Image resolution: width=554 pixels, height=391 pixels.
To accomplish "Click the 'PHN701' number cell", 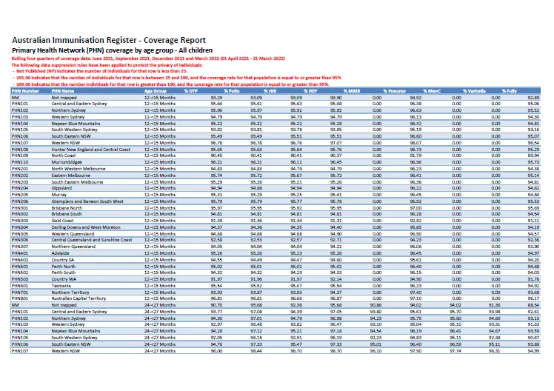I will tap(20, 293).
